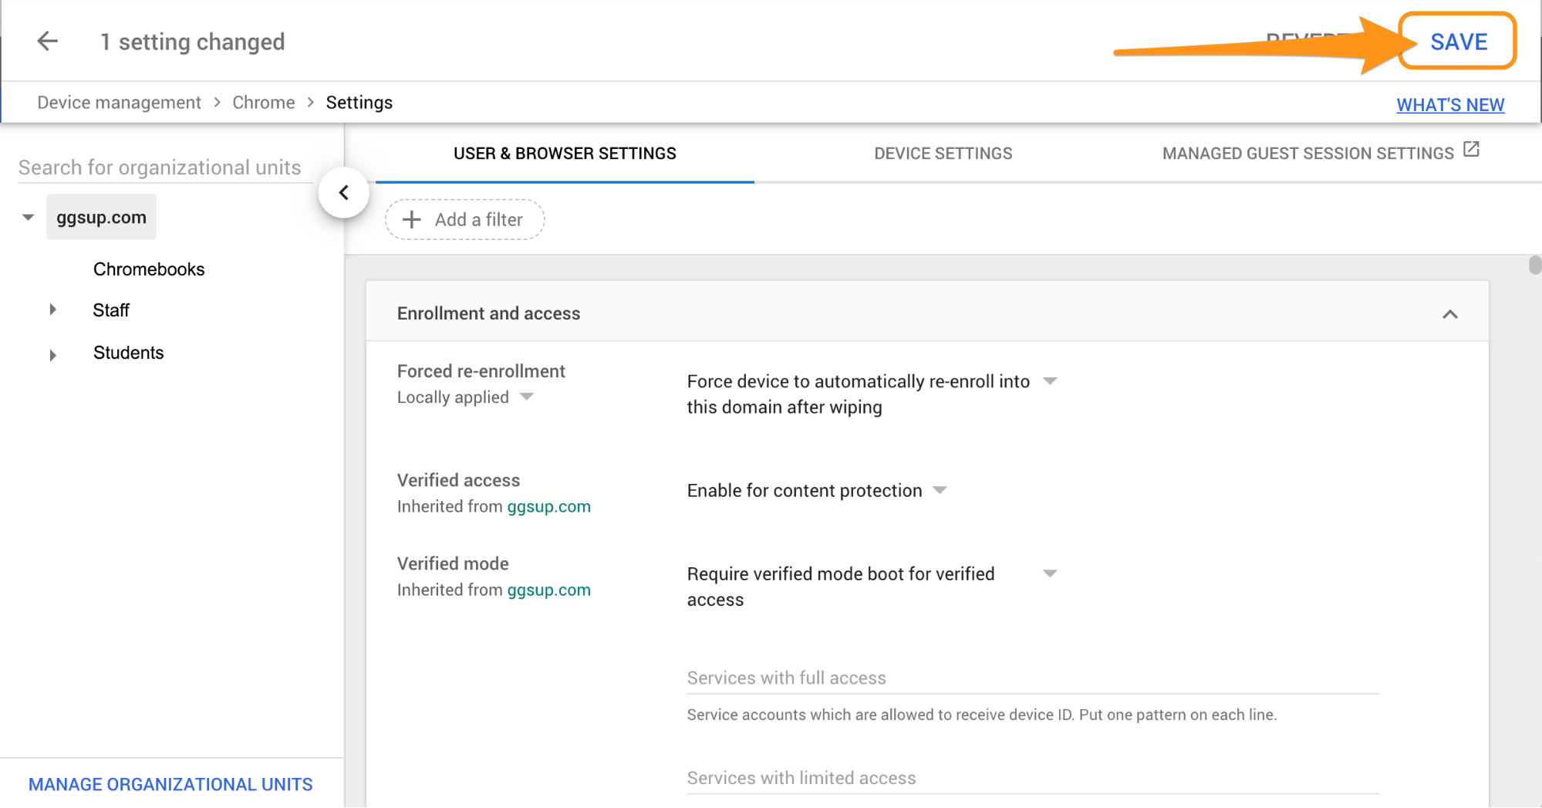Collapse the Enrollment and access section
The width and height of the screenshot is (1542, 808).
pos(1450,314)
